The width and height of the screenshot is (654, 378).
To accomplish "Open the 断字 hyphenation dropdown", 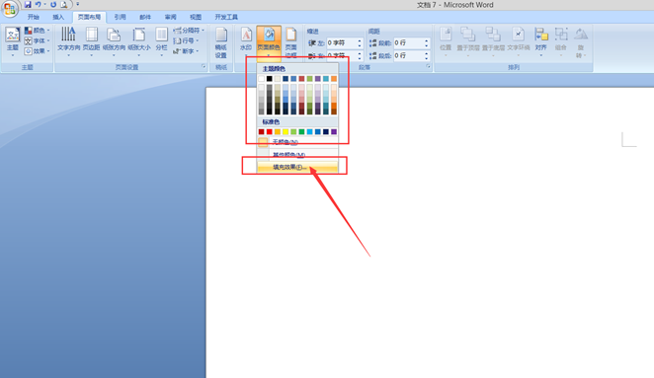I will 186,51.
